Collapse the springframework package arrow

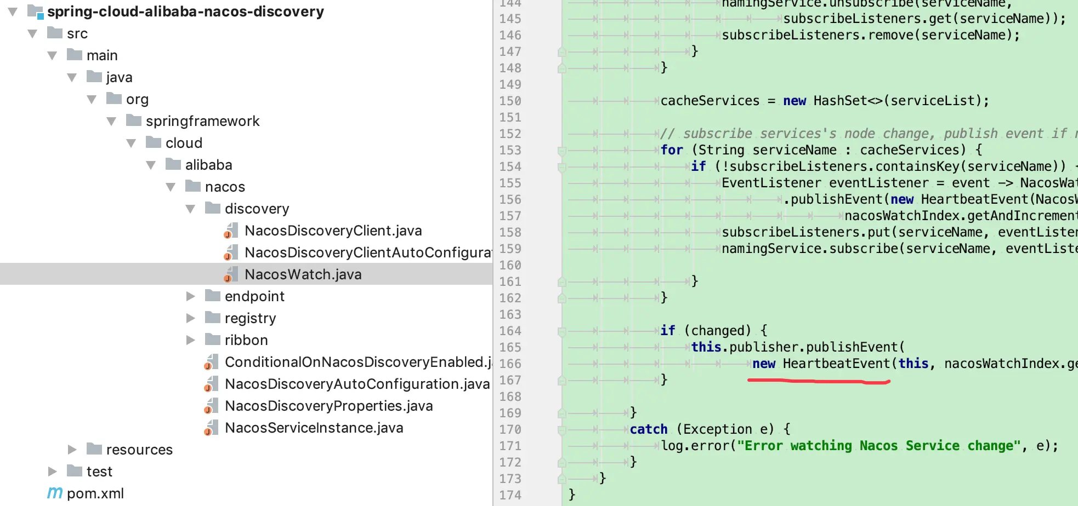[111, 121]
